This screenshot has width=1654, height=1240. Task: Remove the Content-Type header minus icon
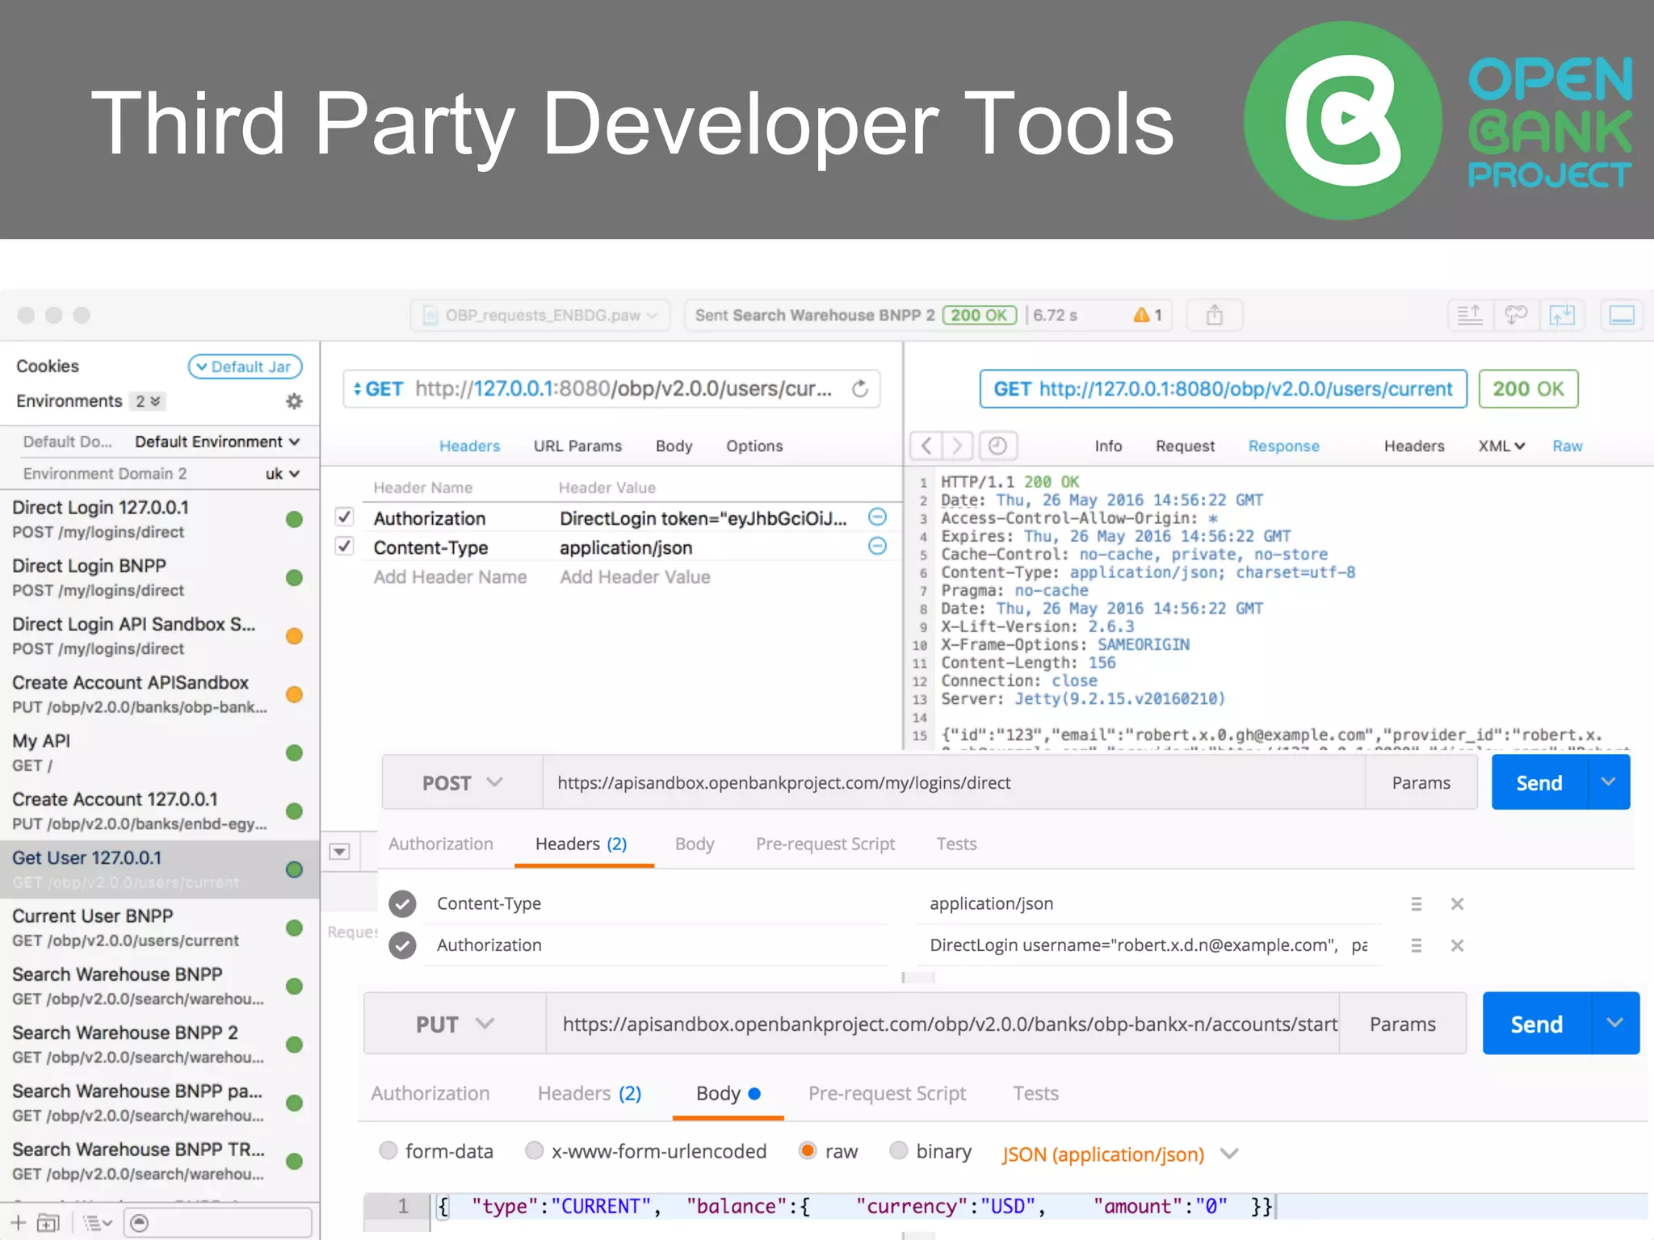[x=877, y=547]
